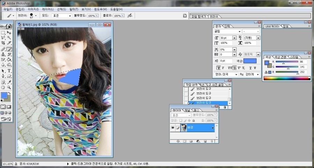Open the font size 30 pt dropdown
Screen dimensions: 314x168
(234, 38)
